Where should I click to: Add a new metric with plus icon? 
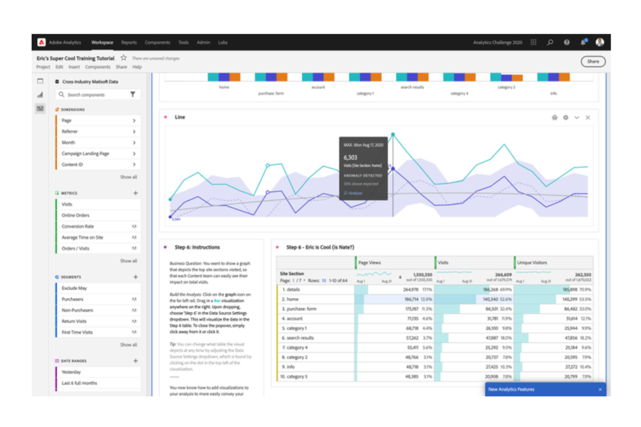click(136, 193)
